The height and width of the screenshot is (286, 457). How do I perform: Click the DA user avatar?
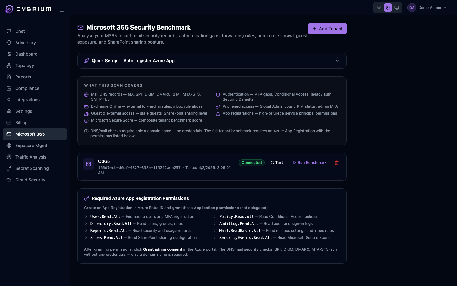pos(412,8)
